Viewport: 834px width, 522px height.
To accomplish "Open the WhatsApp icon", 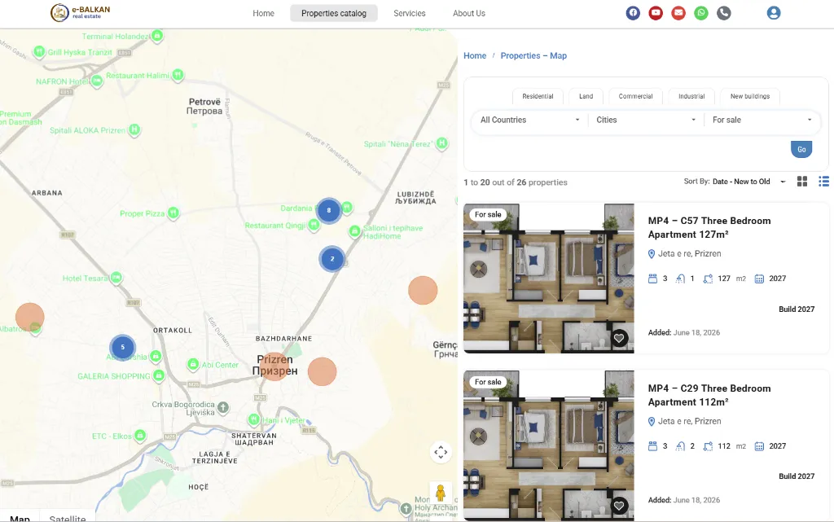I will click(701, 13).
